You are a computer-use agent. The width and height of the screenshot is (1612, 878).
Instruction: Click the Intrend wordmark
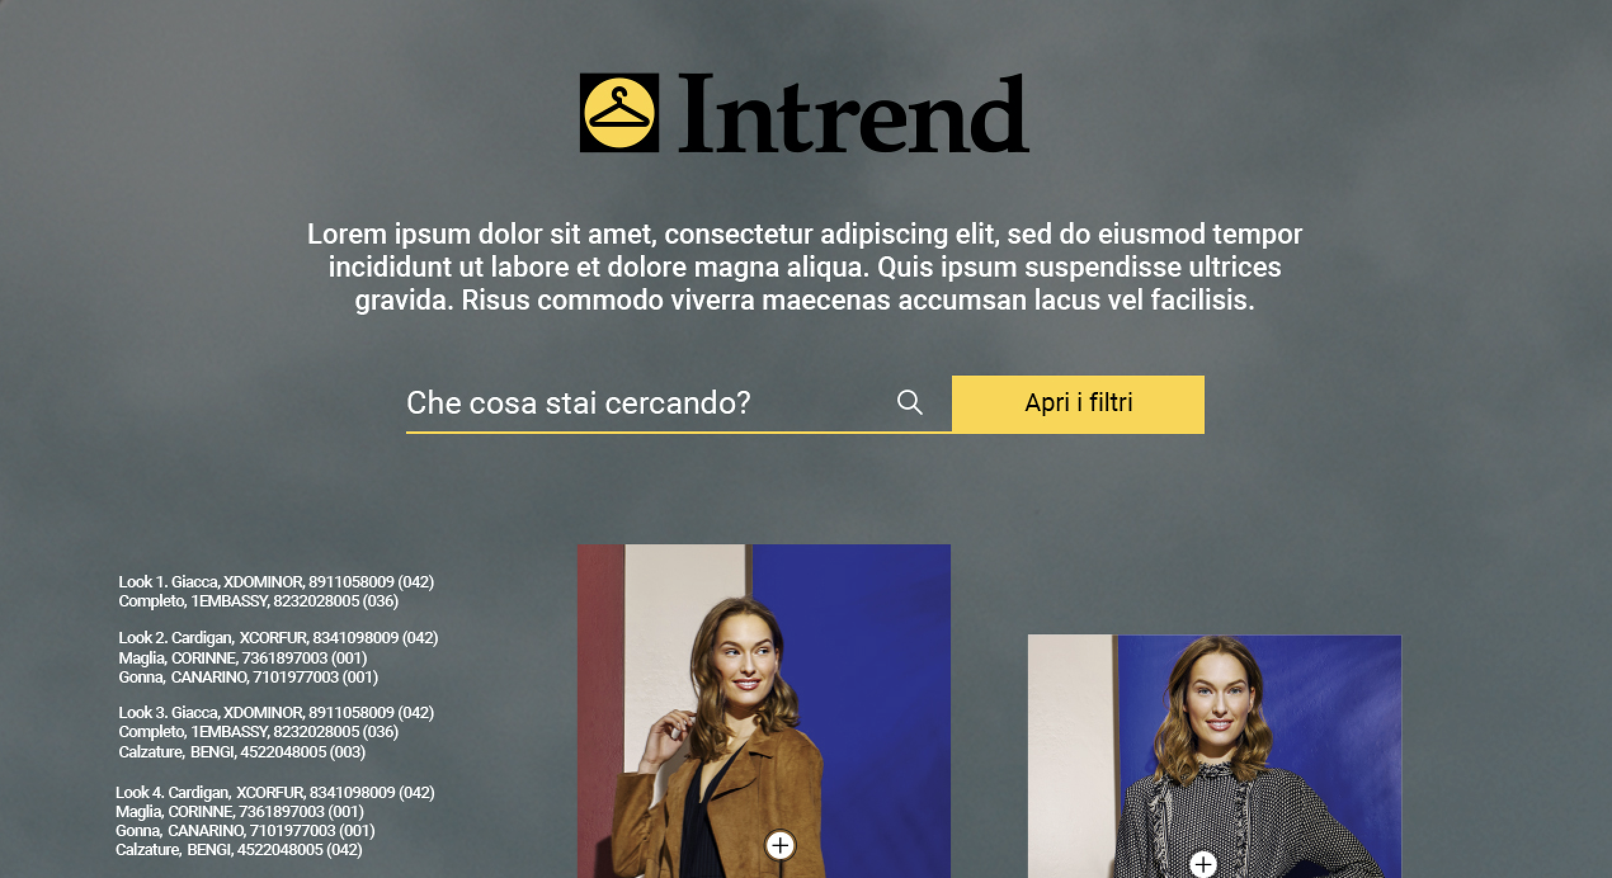coord(853,114)
